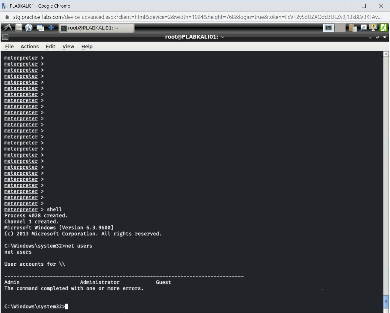This screenshot has width=390, height=313.
Task: Select the screen display icon on right toolbar
Action: (328, 27)
